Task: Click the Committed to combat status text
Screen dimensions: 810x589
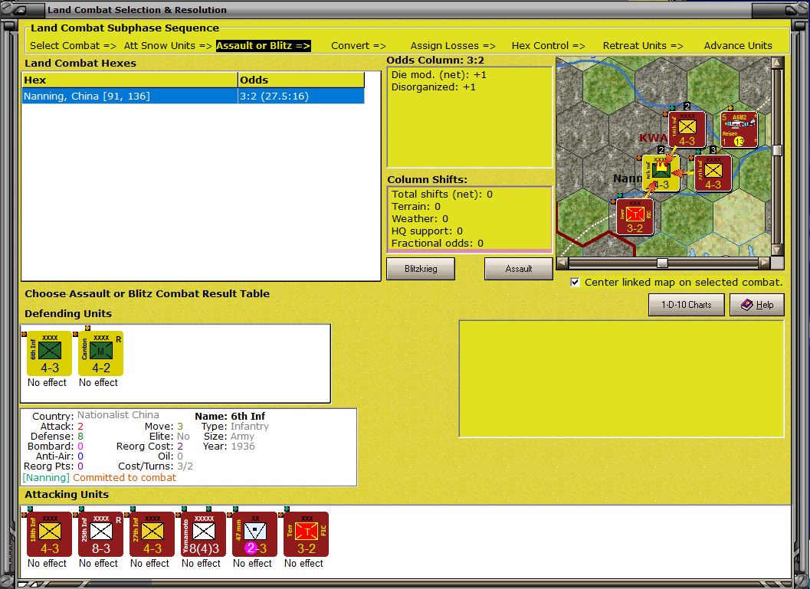Action: tap(124, 478)
